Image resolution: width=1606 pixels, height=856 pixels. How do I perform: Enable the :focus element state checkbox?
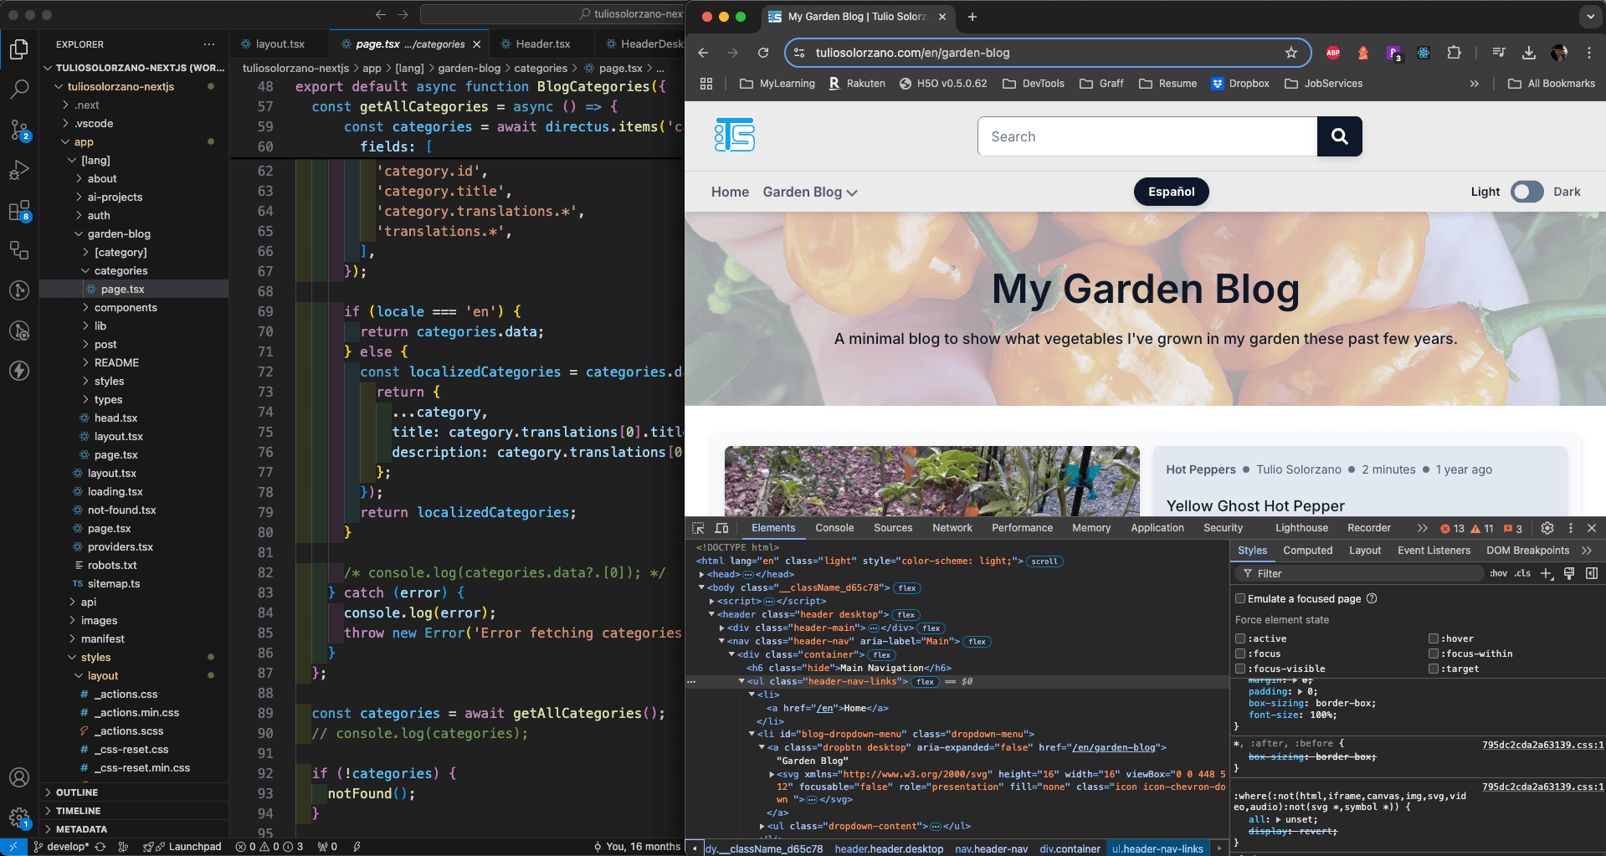tap(1240, 654)
